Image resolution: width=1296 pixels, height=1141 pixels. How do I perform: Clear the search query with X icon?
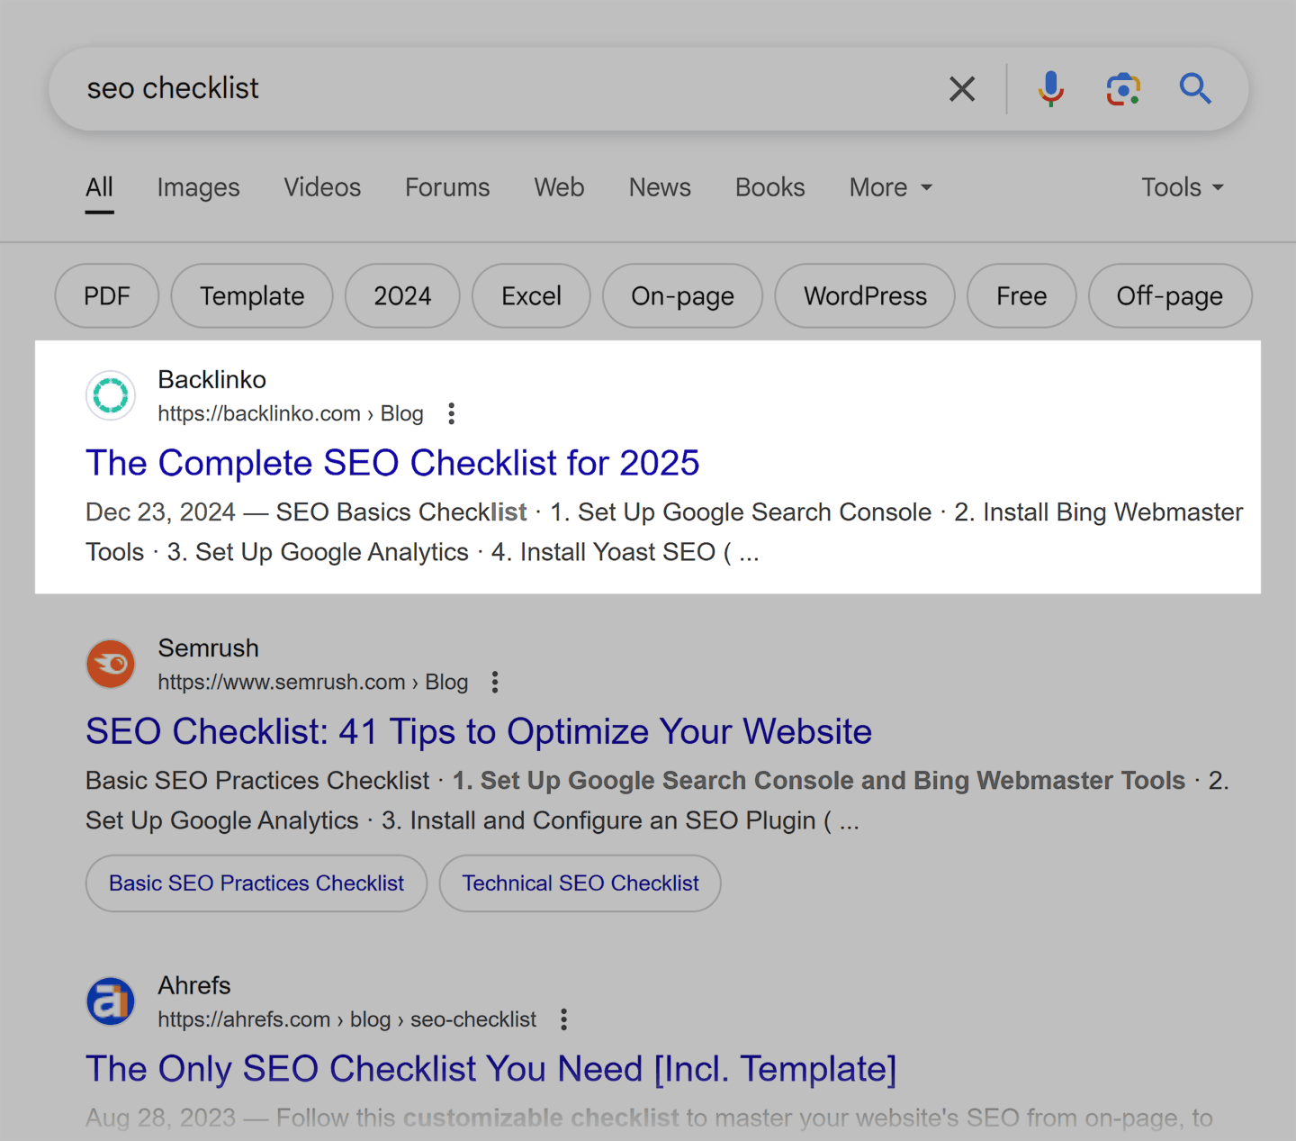[x=962, y=89]
